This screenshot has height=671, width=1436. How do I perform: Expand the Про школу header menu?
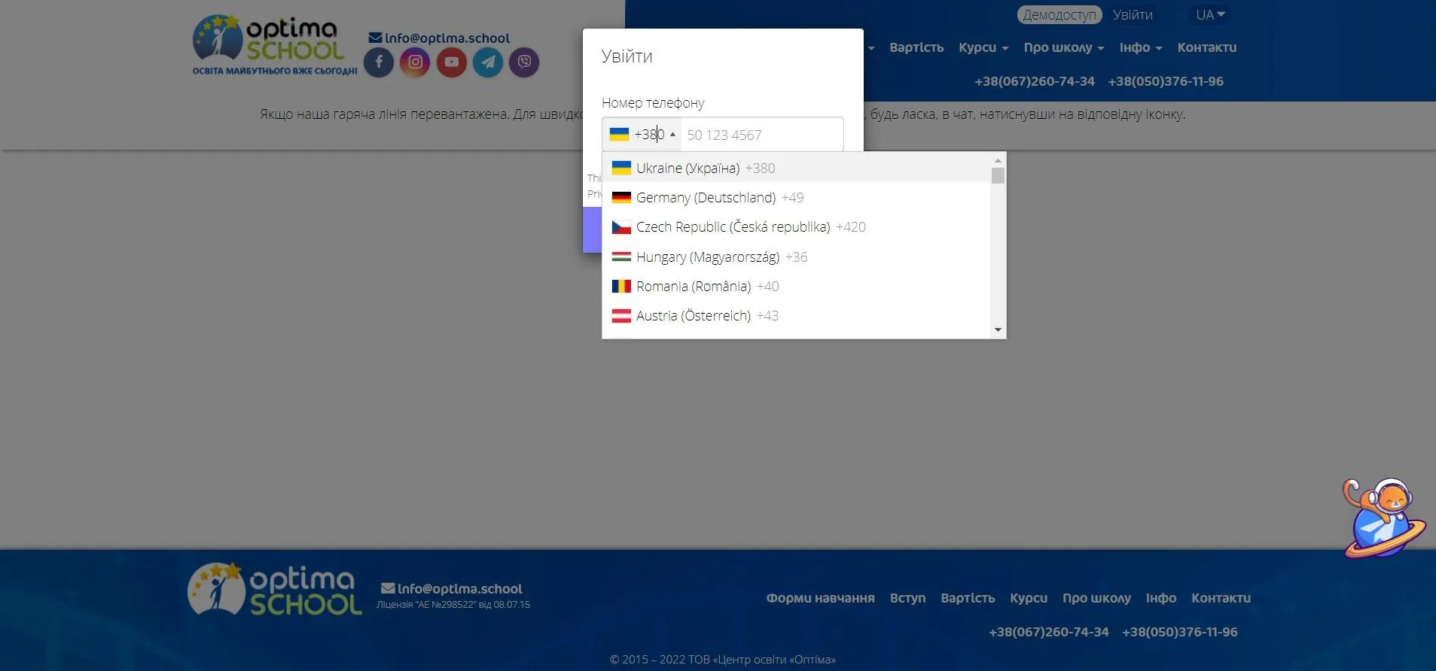pyautogui.click(x=1063, y=47)
